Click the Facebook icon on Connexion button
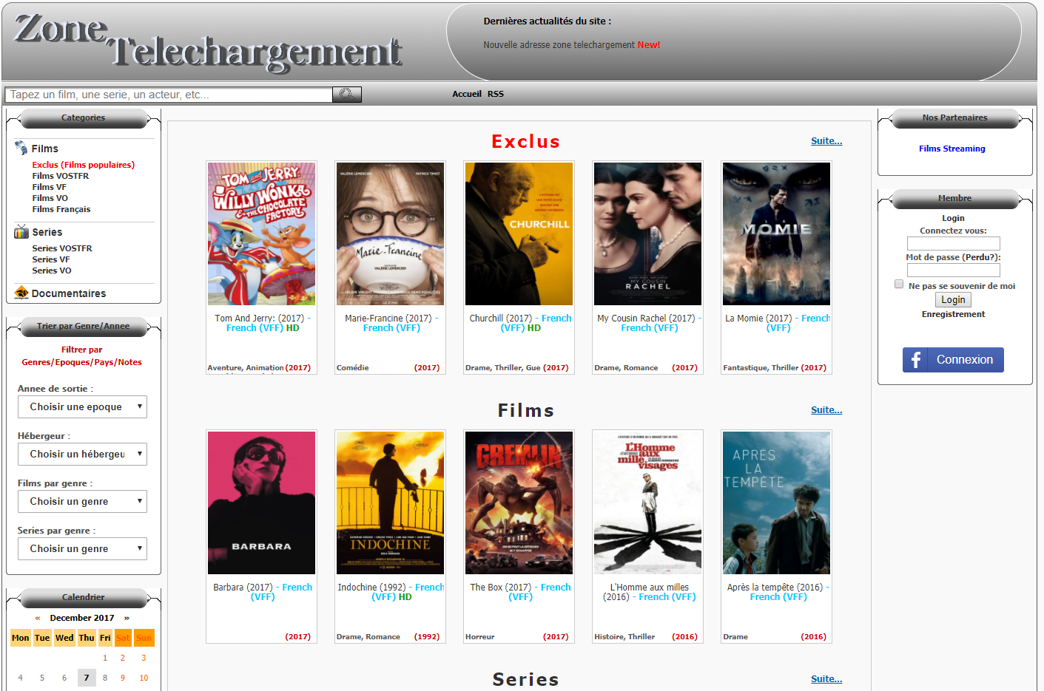Screen dimensions: 1044x691 (x=915, y=360)
